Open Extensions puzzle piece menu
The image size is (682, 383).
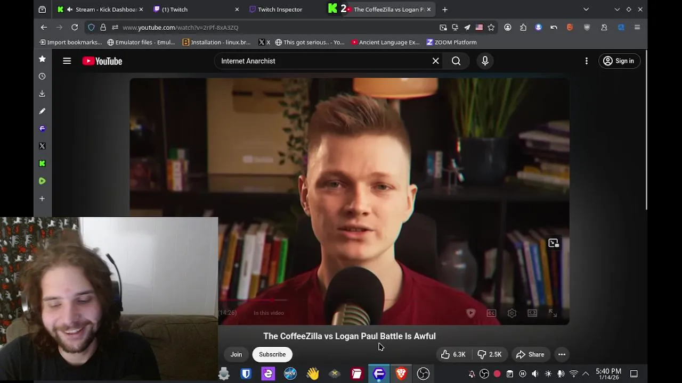point(523,27)
